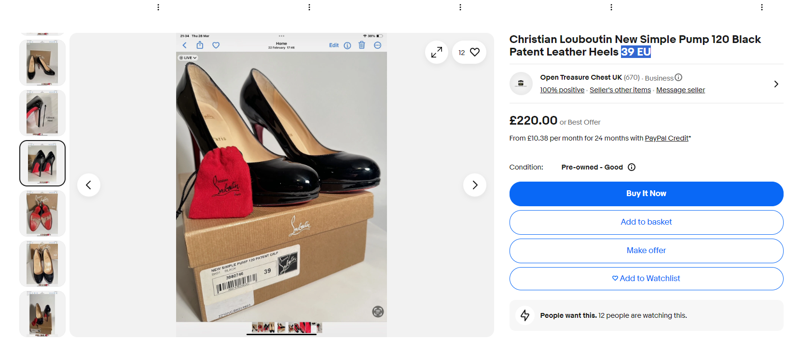
Task: Open the Open Treasure Chest UK seller avatar
Action: click(521, 84)
